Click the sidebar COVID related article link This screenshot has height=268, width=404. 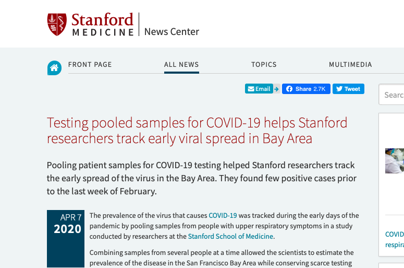(x=395, y=239)
